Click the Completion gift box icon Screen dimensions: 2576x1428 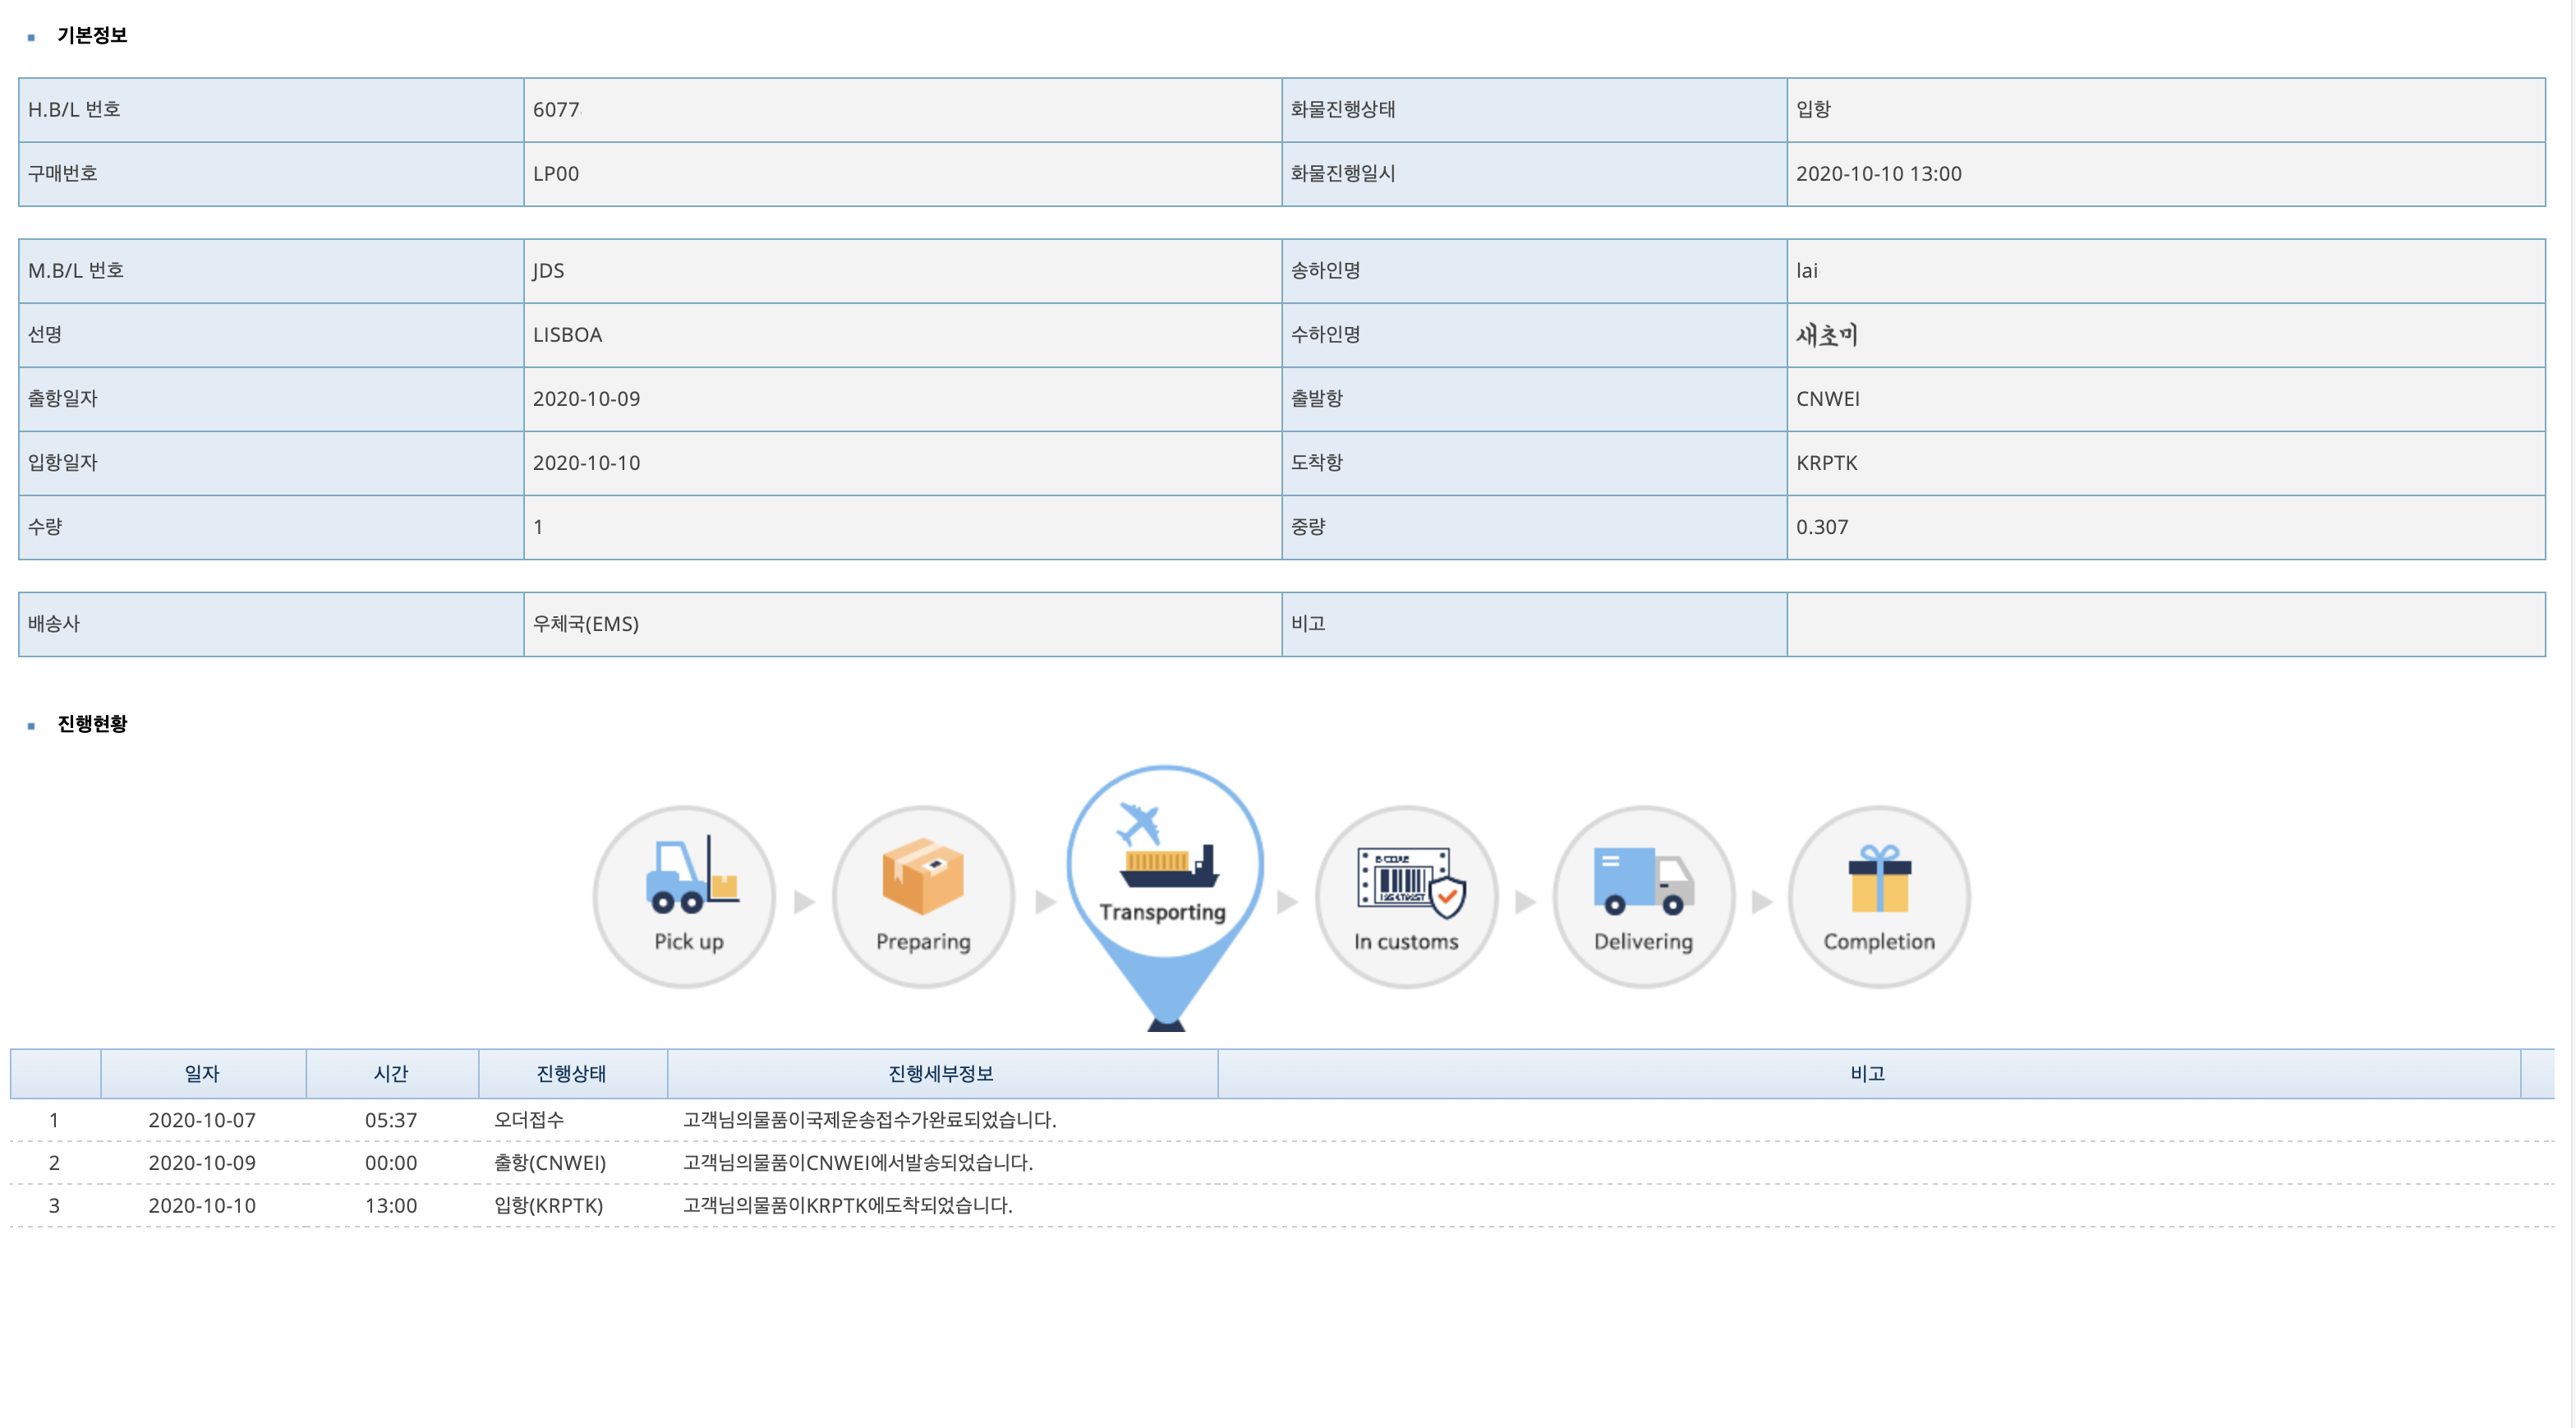point(1879,878)
